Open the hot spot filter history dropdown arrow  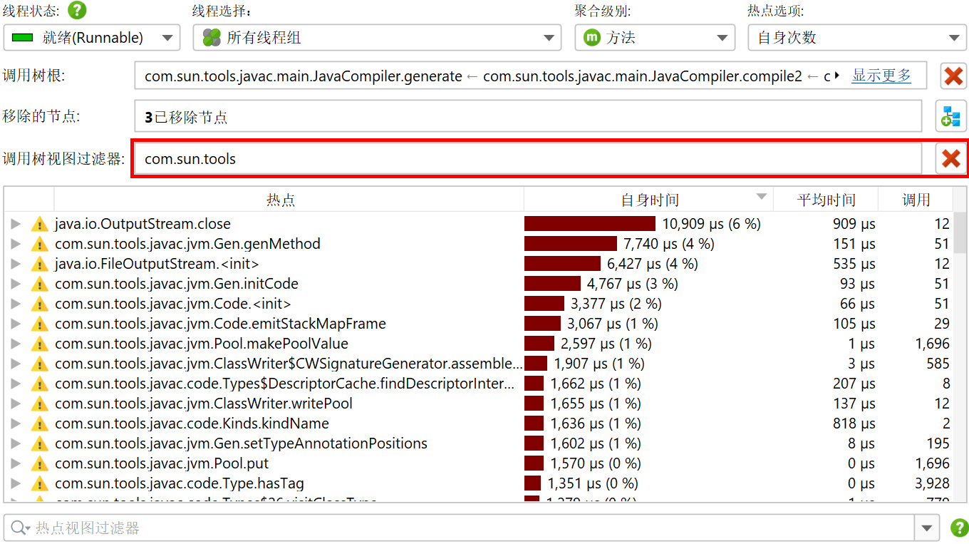[926, 528]
